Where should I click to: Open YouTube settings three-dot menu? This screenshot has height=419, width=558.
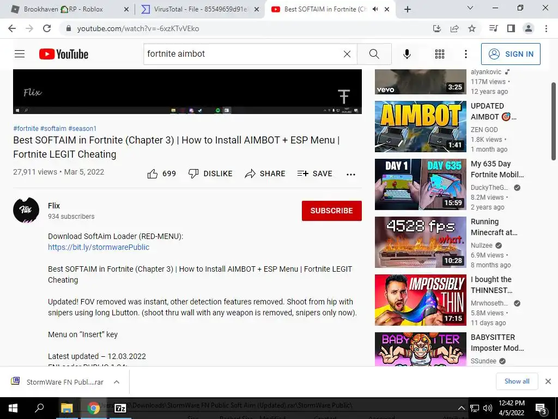tap(465, 54)
